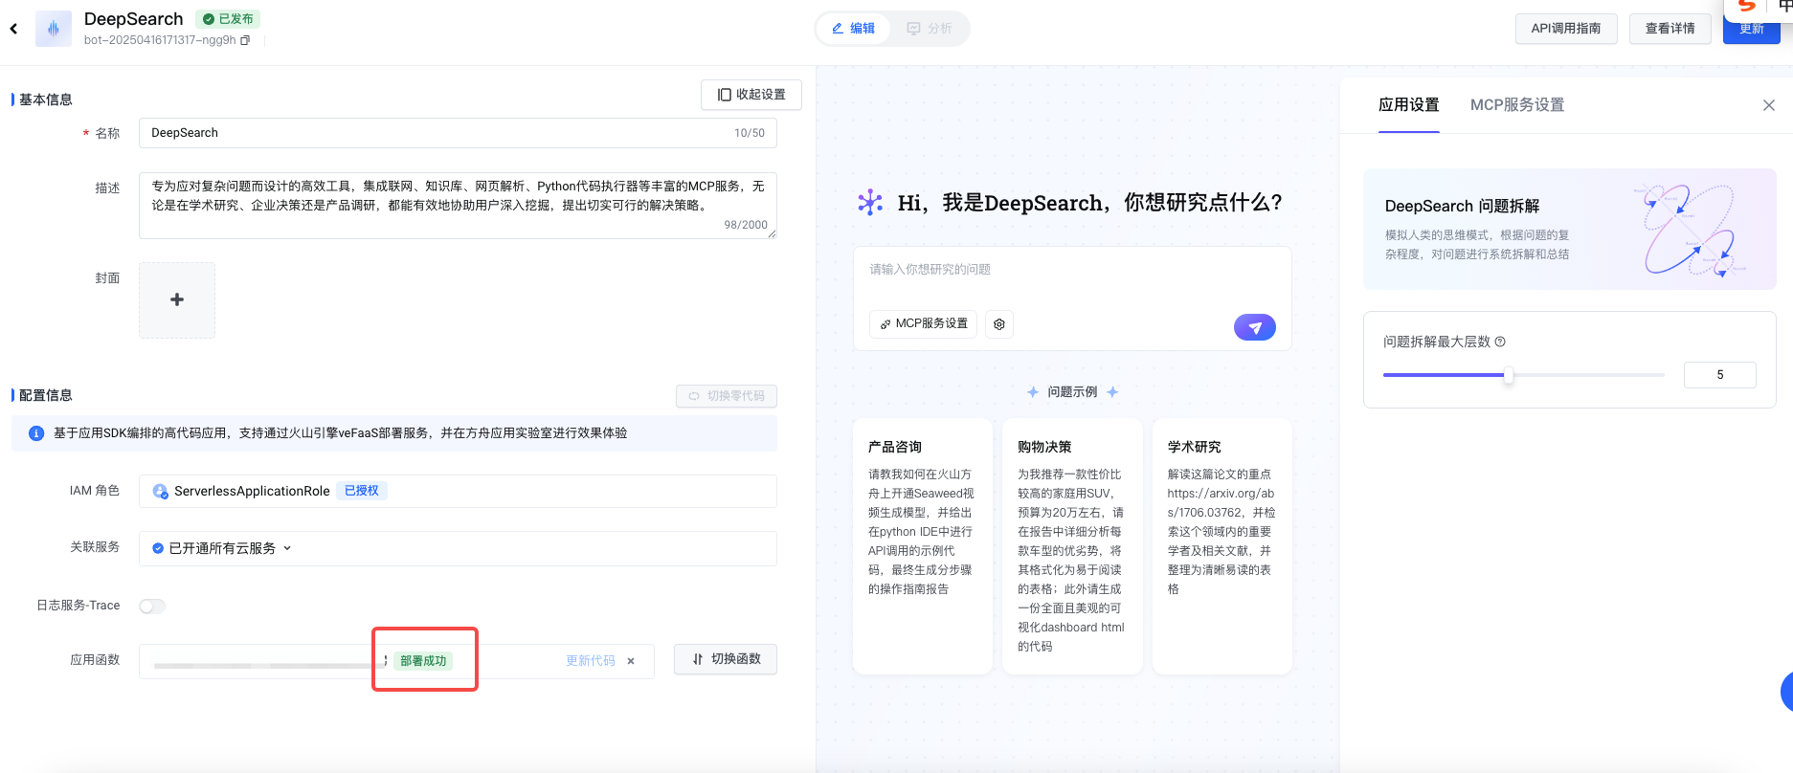This screenshot has width=1793, height=773.
Task: Open the 应用设置 tab
Action: [1409, 105]
